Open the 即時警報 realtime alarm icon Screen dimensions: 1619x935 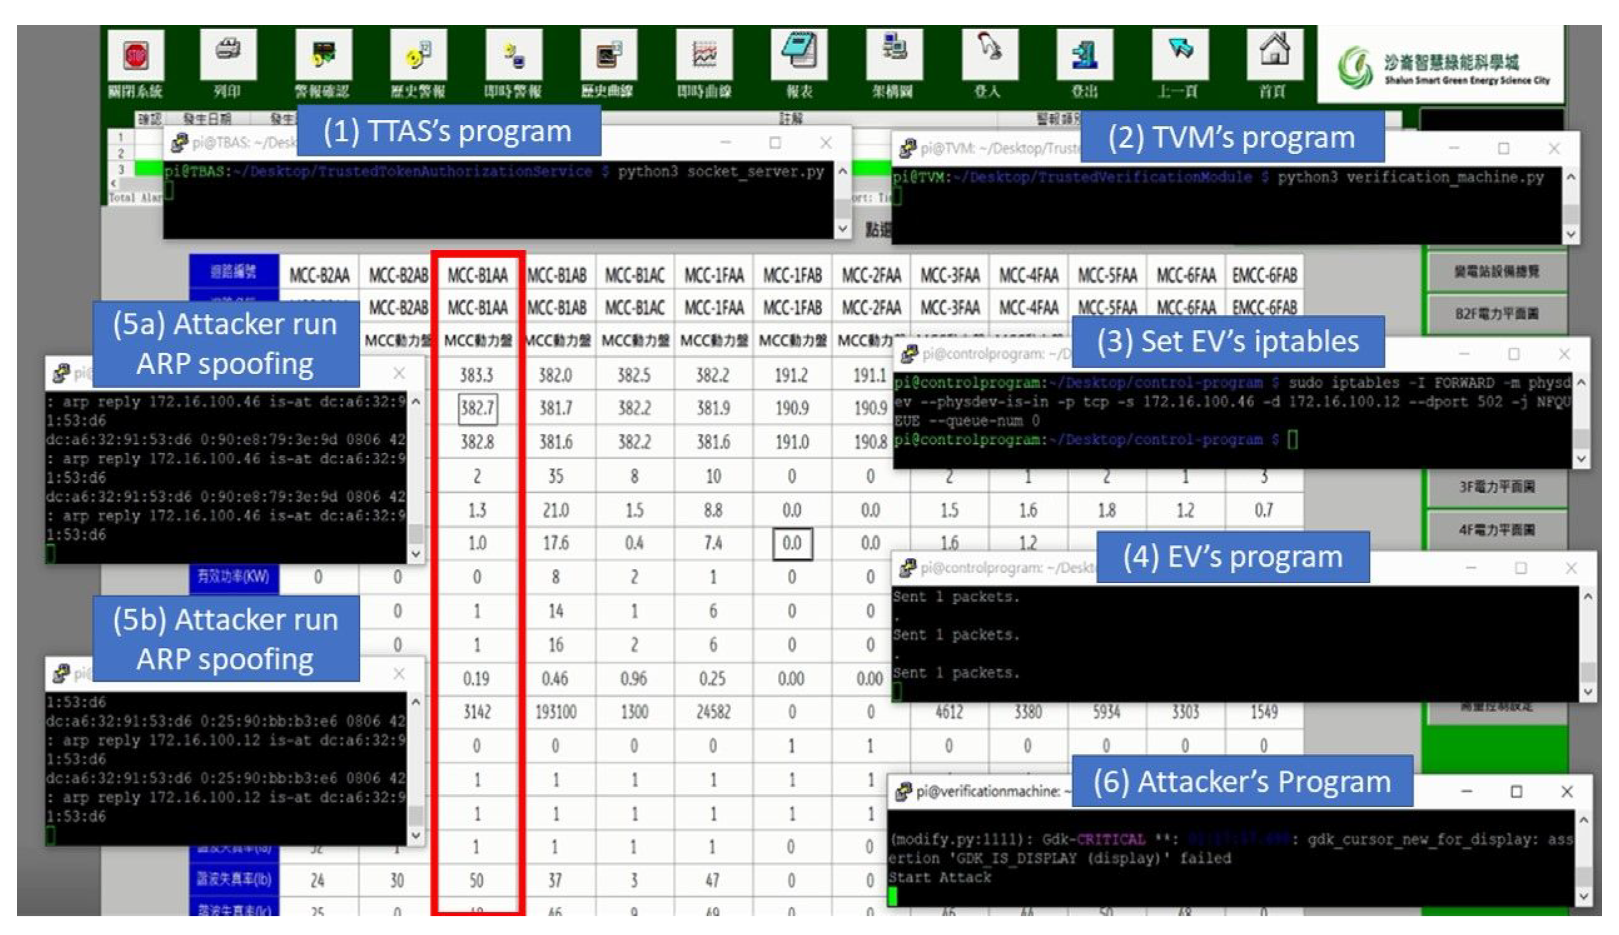pos(513,54)
